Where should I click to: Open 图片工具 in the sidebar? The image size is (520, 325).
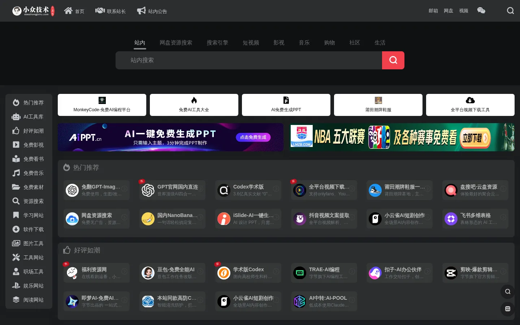coord(29,243)
